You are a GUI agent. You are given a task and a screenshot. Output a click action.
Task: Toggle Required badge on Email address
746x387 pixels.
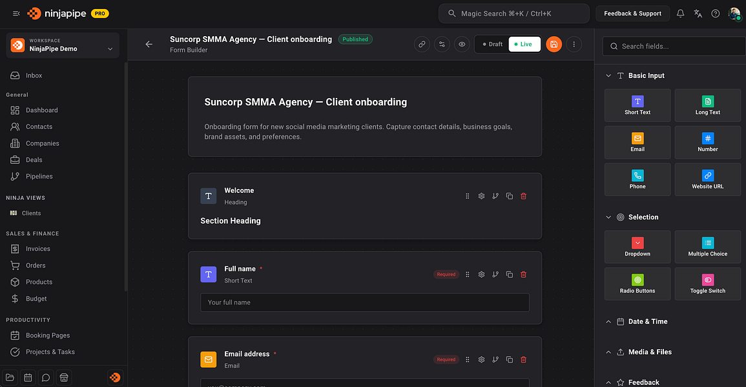446,359
